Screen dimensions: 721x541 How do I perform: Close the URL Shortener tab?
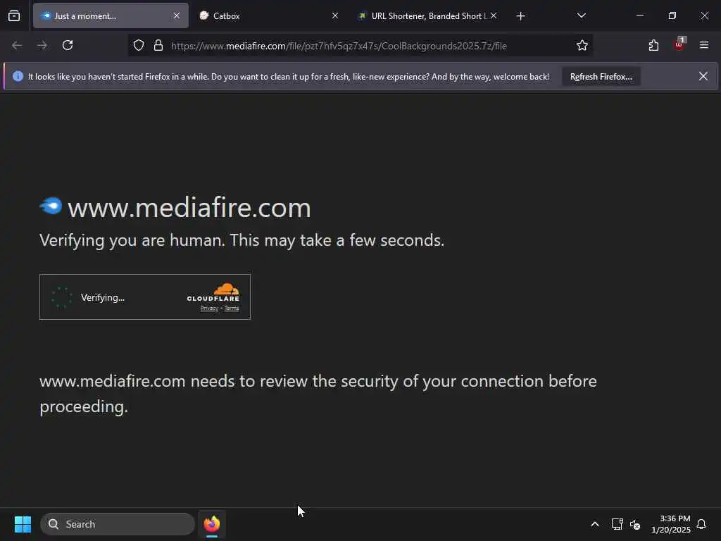click(494, 16)
